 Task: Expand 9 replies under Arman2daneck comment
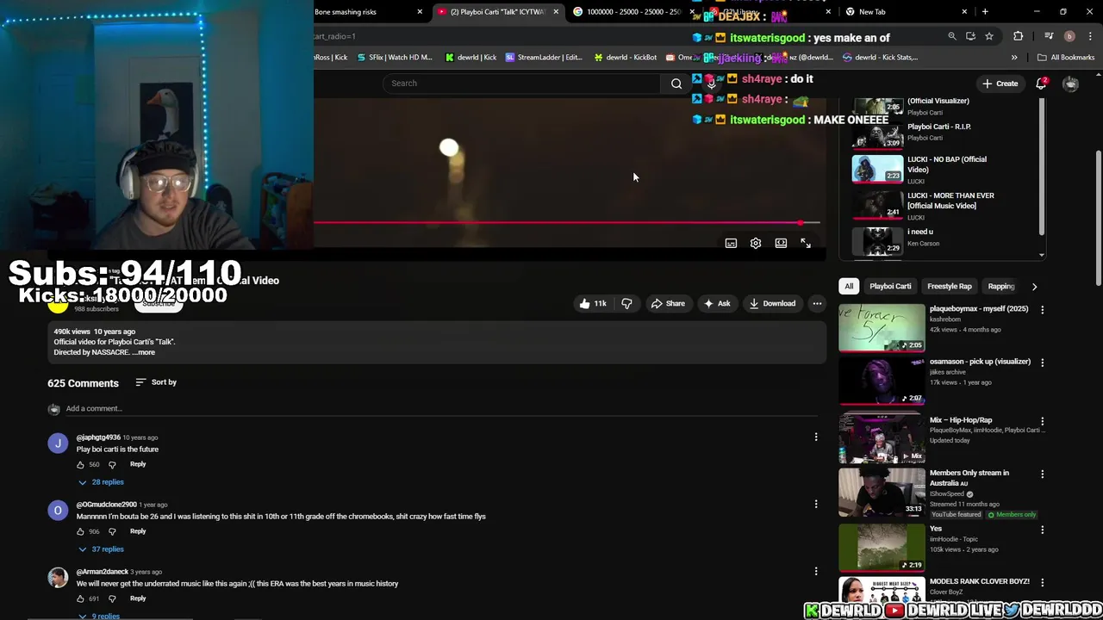coord(99,616)
